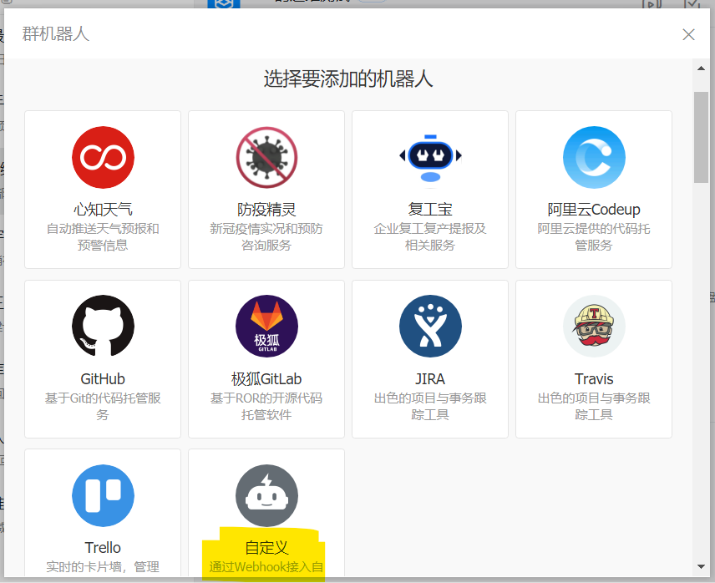Click the 心知天气 title text
This screenshot has width=715, height=583.
[x=103, y=210]
